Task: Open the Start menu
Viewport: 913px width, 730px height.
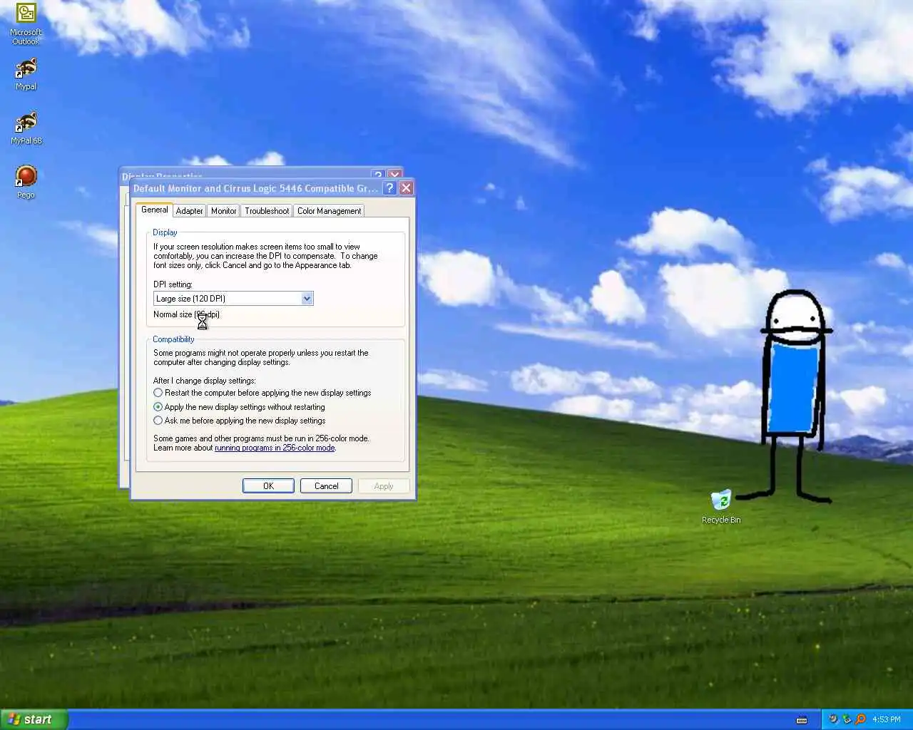Action: point(34,719)
